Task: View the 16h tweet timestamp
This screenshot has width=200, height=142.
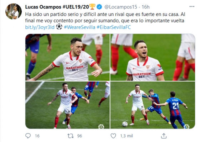Action: coord(146,7)
